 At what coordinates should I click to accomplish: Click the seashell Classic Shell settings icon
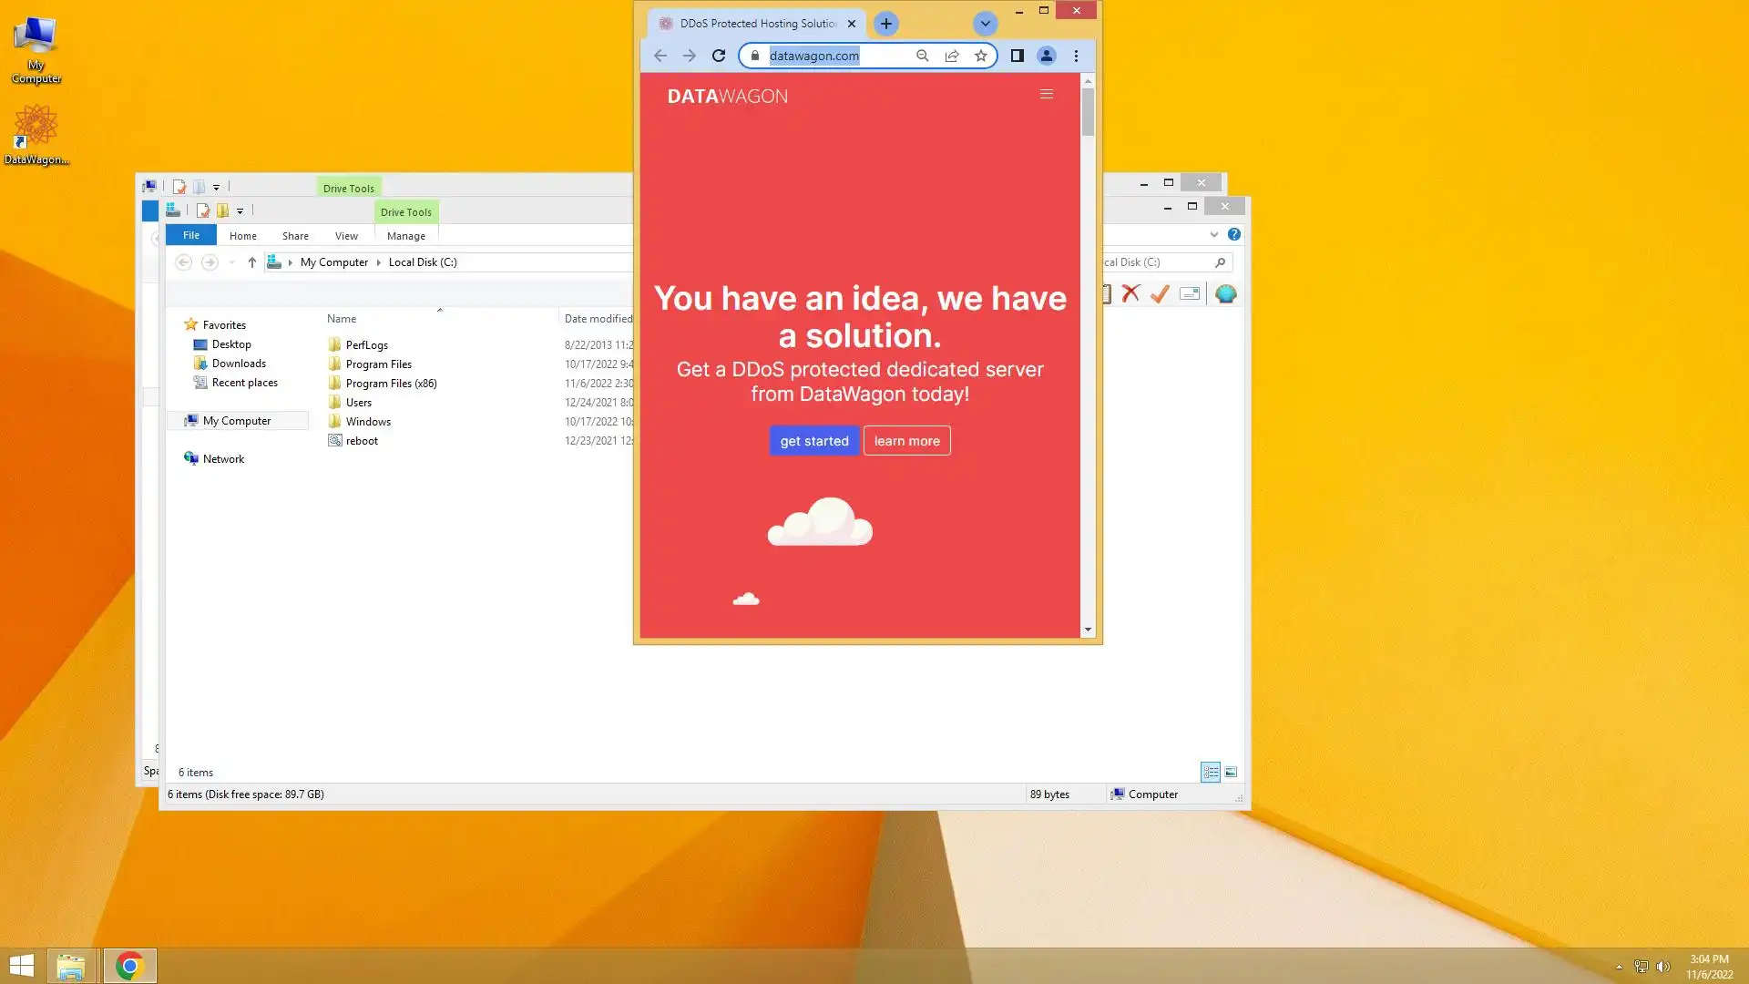pos(1226,293)
